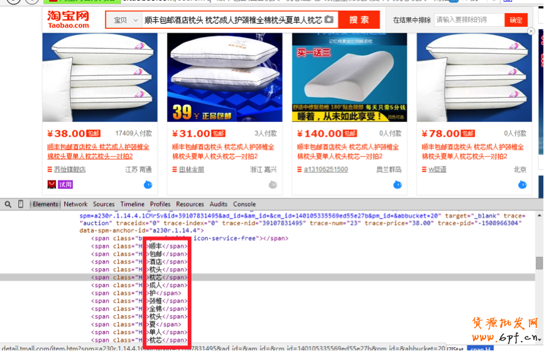544x351 pixels.
Task: Click the DevTools vertical scrollbar thumb
Action: point(539,263)
